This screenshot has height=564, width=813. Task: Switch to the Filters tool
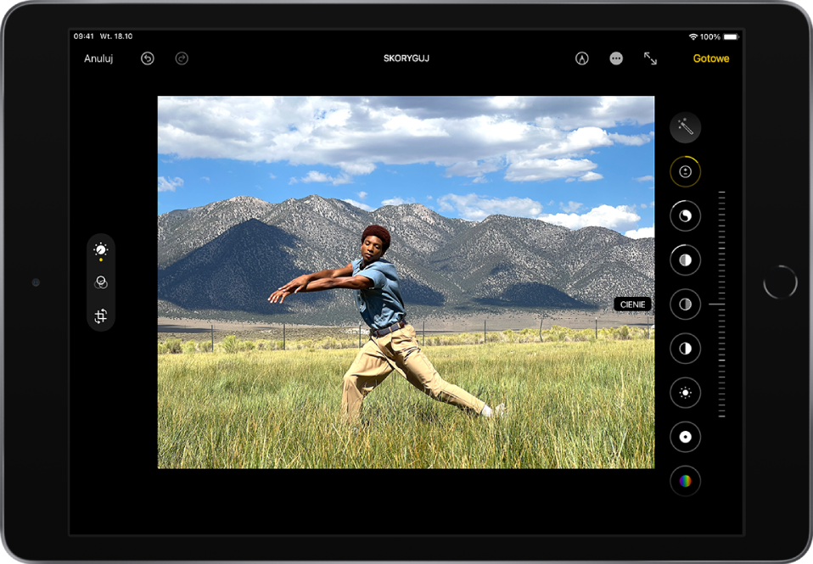click(101, 283)
